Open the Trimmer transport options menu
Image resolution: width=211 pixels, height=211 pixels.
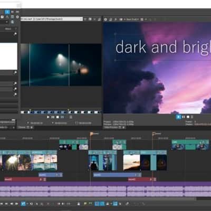coord(71,117)
